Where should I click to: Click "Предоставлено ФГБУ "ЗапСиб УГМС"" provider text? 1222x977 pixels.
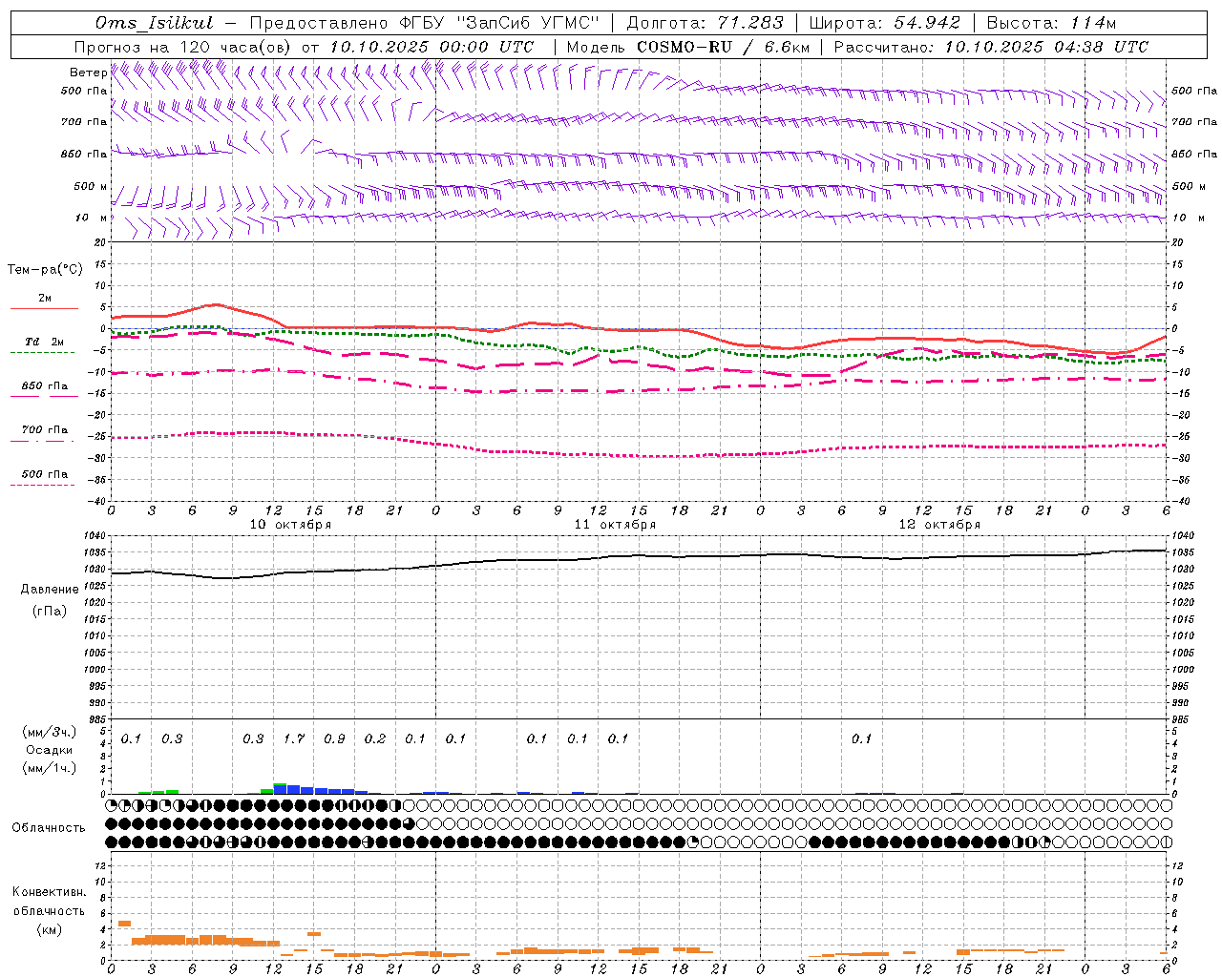[425, 23]
